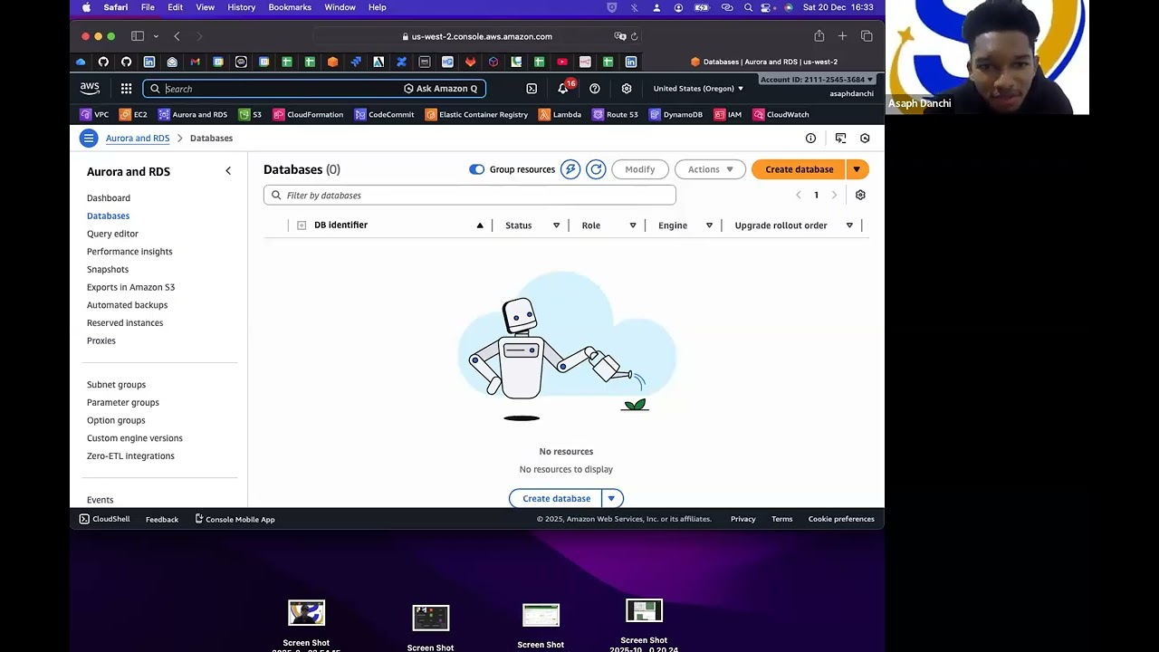Open the Safari Bookmarks menu
Viewport: 1159px width, 652px height.
[x=290, y=7]
